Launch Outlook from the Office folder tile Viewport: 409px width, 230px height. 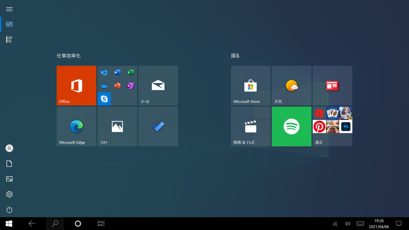point(104,72)
